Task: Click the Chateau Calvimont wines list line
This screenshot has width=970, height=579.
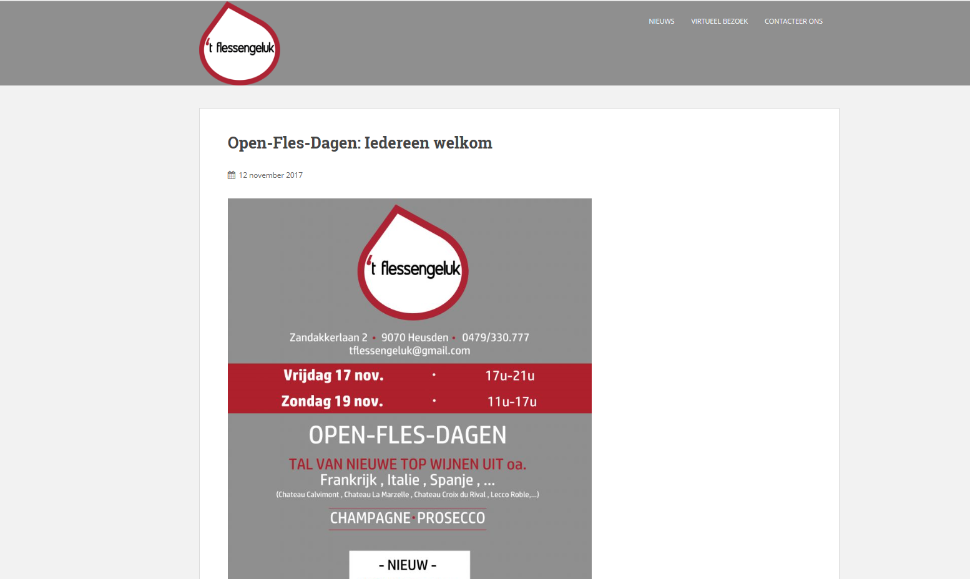Action: (x=408, y=495)
